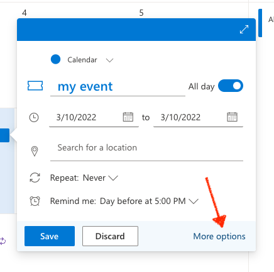Click the location pin icon
This screenshot has height=272, width=274.
(35, 151)
